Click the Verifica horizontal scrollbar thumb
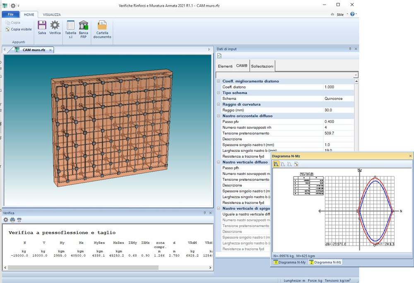Viewport: 414px width, 283px height. click(x=83, y=267)
